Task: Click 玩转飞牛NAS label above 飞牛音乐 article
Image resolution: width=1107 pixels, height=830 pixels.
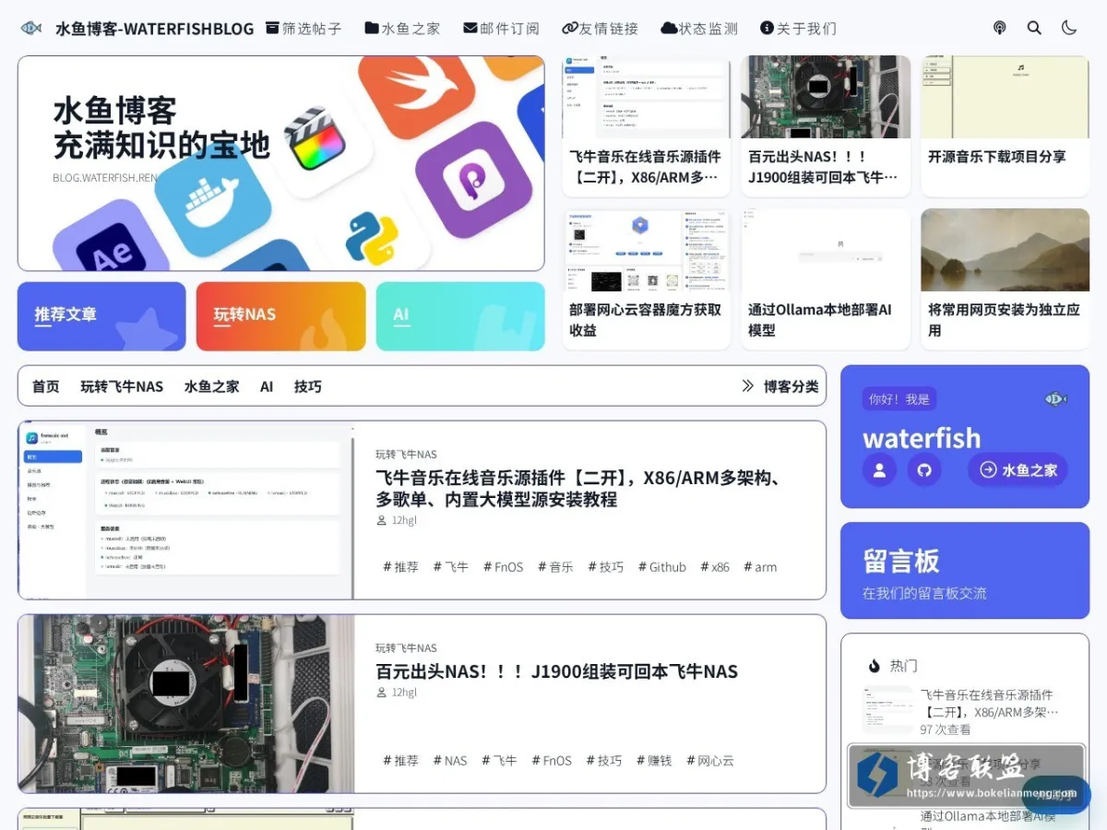Action: point(406,455)
